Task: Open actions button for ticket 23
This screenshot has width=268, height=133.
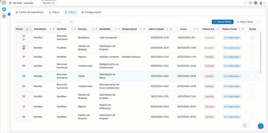Action: [252, 86]
